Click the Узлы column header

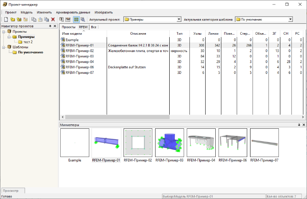(198, 34)
